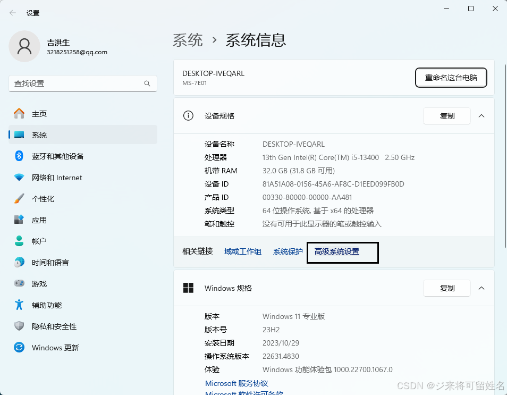Click the 版本号 value 23H2

(271, 330)
